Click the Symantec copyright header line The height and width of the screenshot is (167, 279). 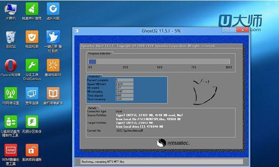pos(148,46)
